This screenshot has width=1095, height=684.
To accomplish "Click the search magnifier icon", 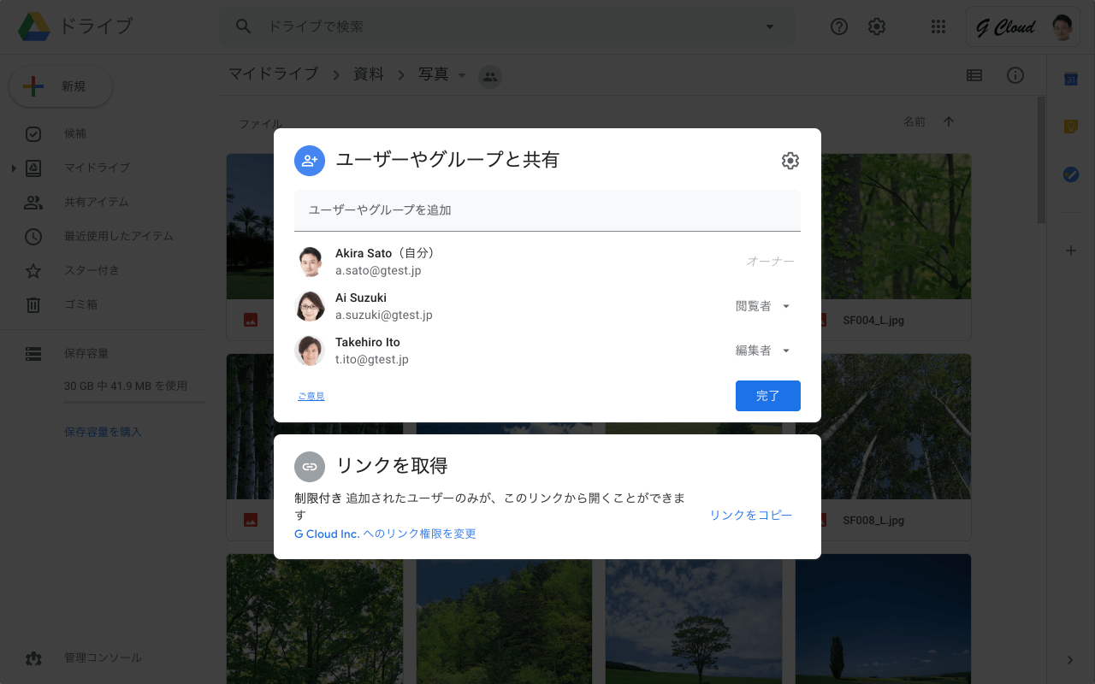I will click(x=244, y=27).
